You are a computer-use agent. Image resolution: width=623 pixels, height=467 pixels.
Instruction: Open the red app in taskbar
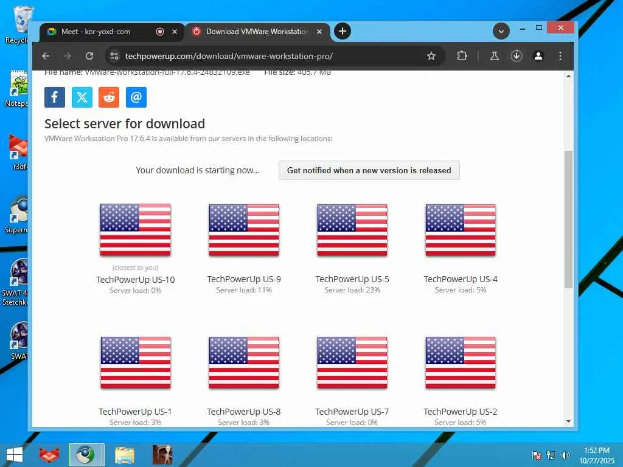click(x=49, y=455)
